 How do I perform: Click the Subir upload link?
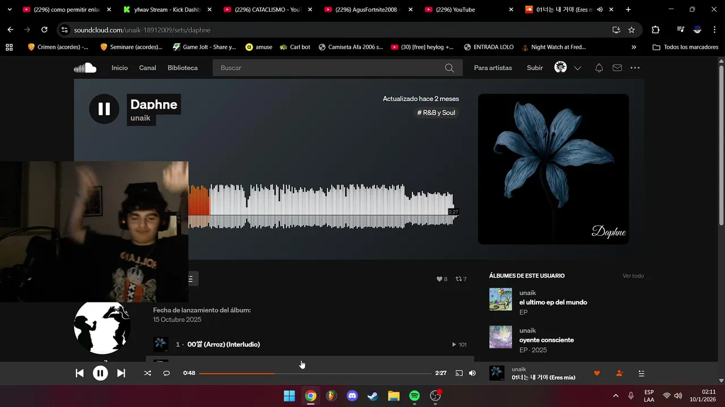(535, 68)
